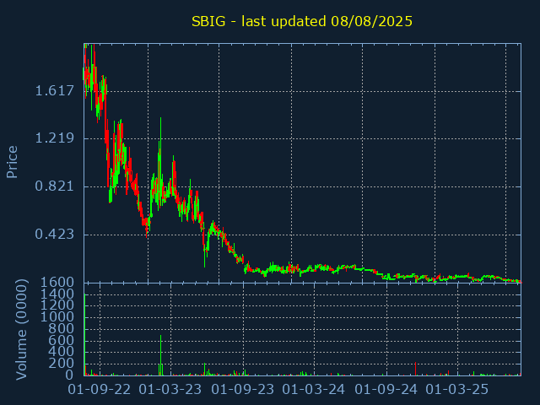
Task: Click the date label 01-09-24
Action: [x=386, y=390]
